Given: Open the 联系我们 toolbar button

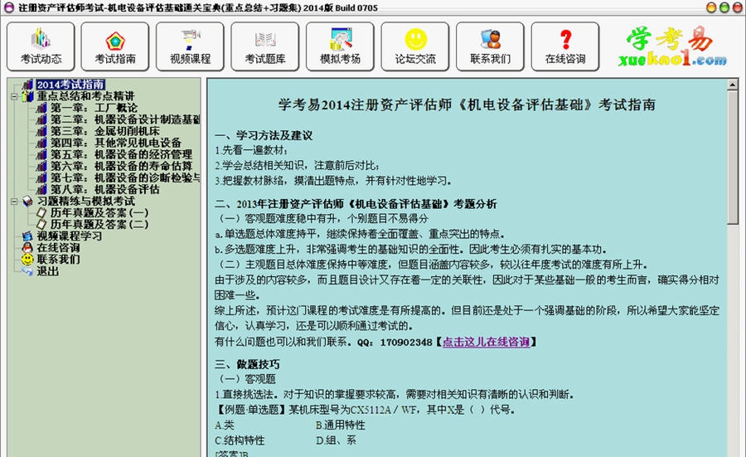Looking at the screenshot, I should pyautogui.click(x=490, y=46).
